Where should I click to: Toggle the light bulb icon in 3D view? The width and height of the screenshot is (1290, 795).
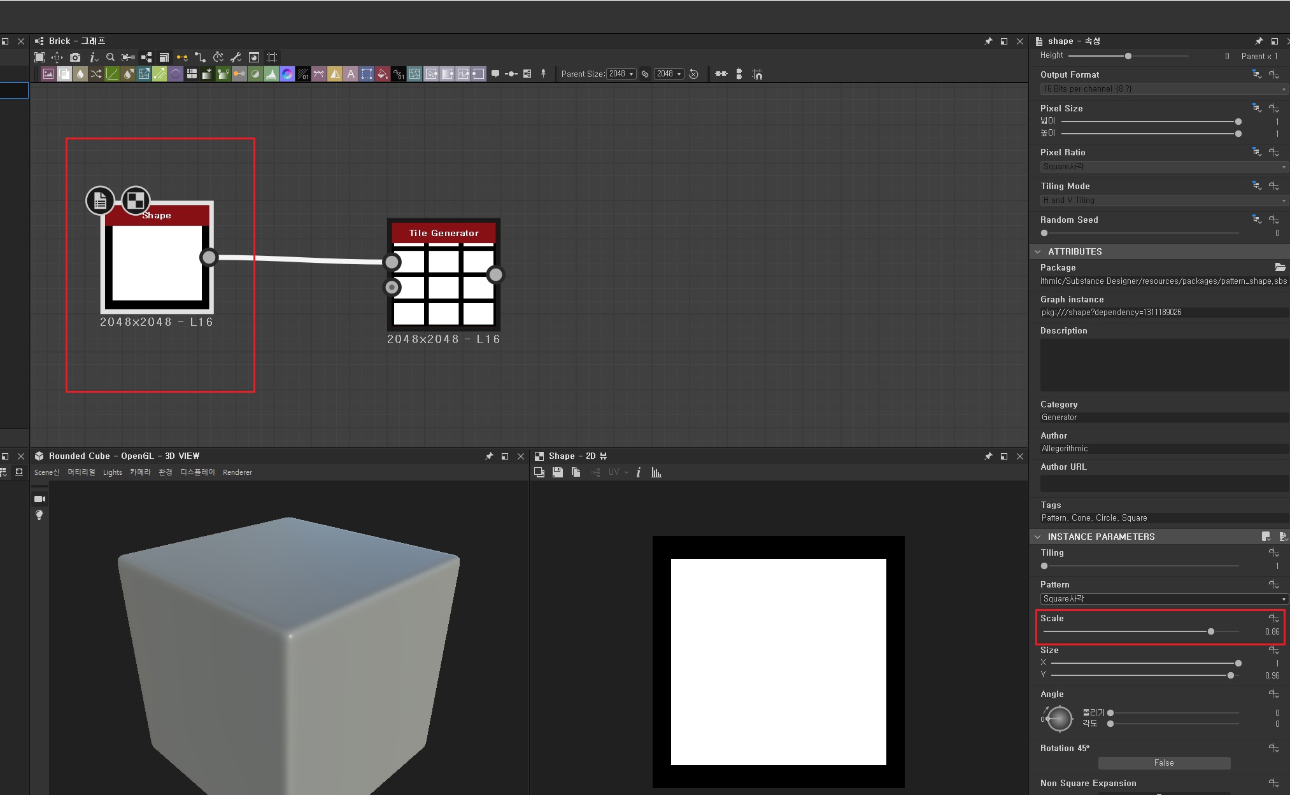pyautogui.click(x=39, y=515)
